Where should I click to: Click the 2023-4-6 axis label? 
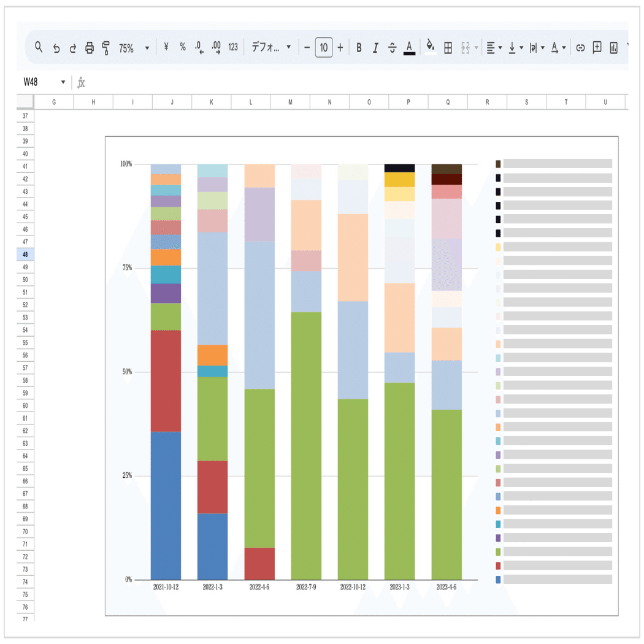point(447,587)
